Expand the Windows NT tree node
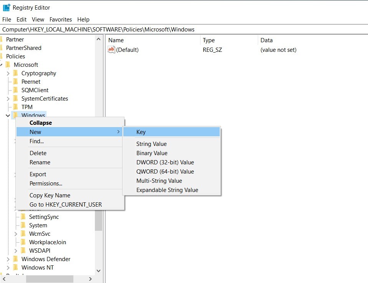 click(8, 268)
